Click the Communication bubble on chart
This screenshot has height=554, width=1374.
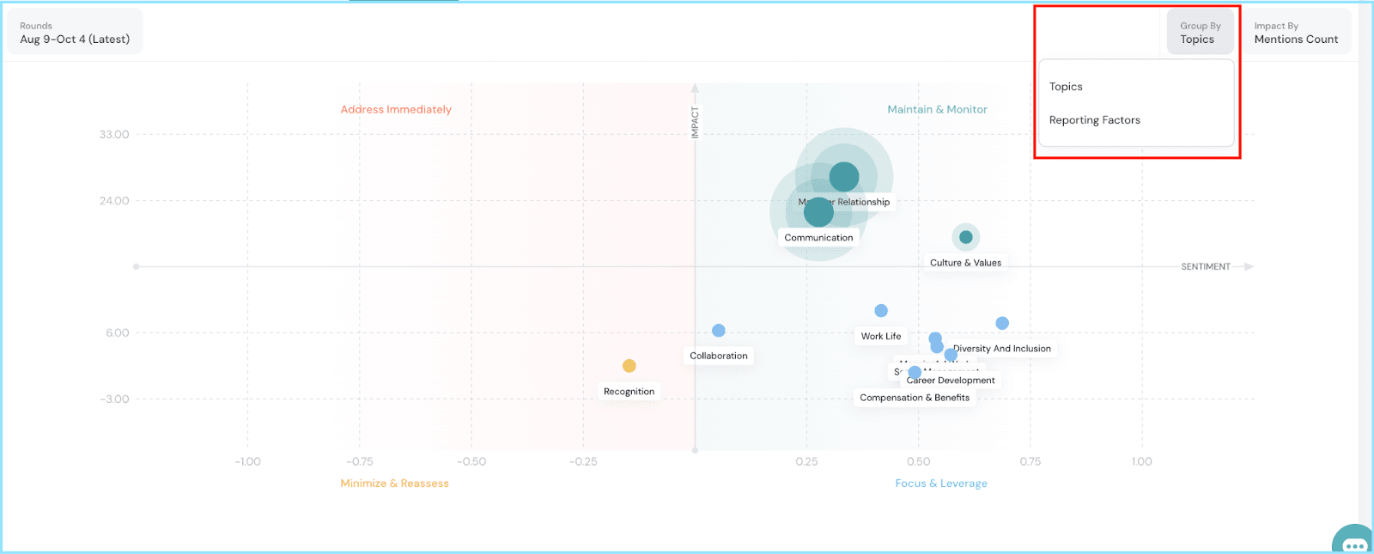click(818, 211)
